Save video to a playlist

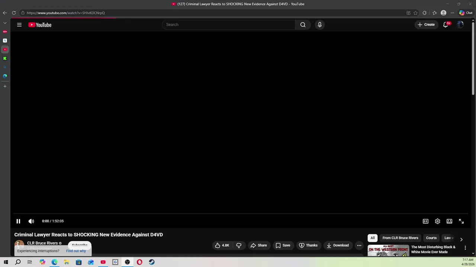283,245
